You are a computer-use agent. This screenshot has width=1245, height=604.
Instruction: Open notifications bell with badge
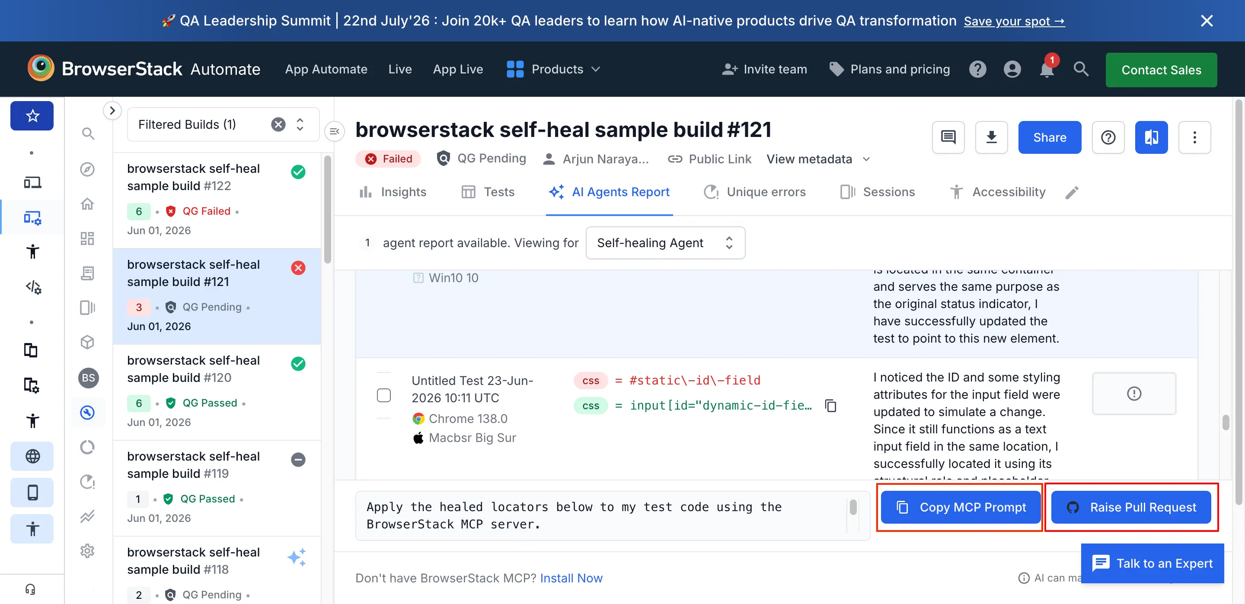[1047, 69]
